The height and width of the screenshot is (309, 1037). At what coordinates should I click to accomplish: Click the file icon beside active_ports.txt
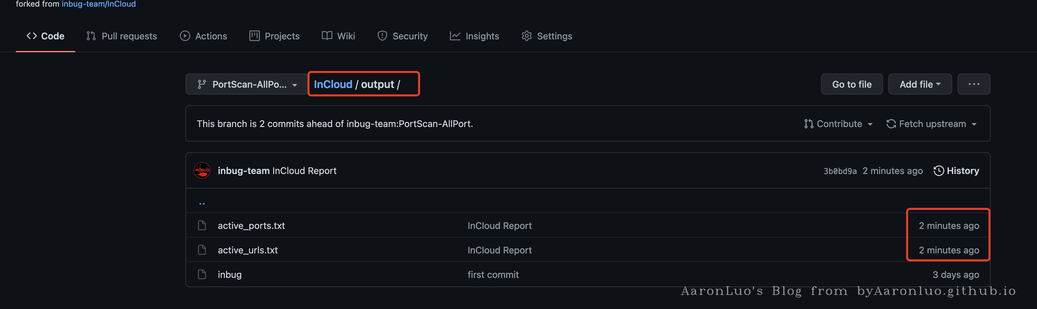click(202, 225)
